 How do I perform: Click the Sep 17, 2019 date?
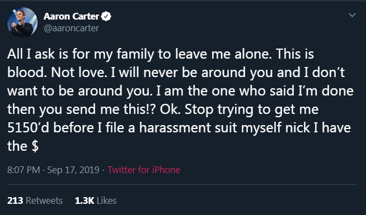coord(73,170)
